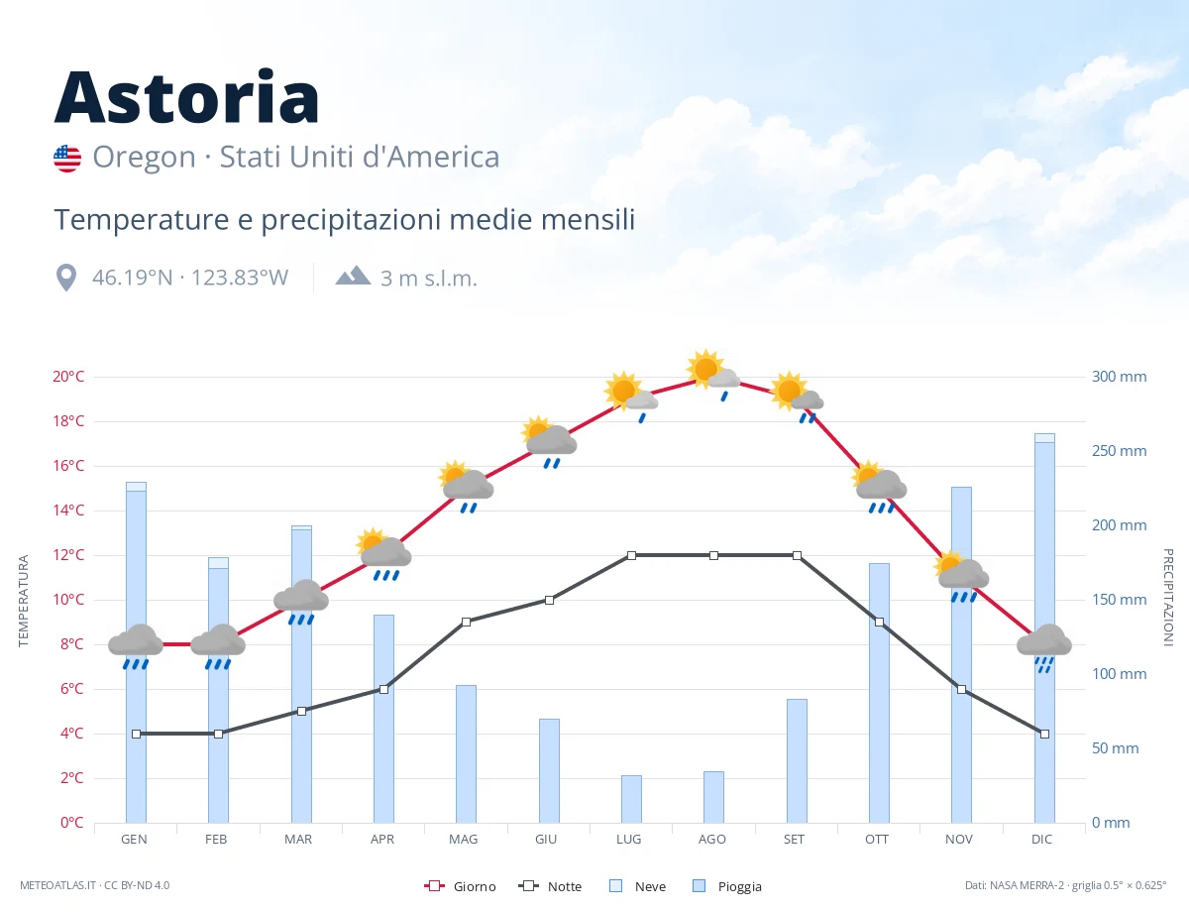Click the rainy cloud icon above FEB
Viewport: 1189px width, 912px height.
pyautogui.click(x=218, y=646)
